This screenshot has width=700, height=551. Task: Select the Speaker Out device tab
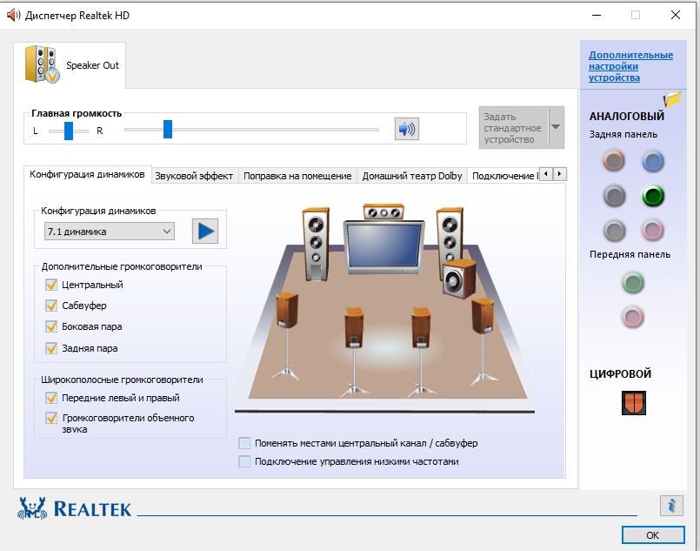[70, 65]
